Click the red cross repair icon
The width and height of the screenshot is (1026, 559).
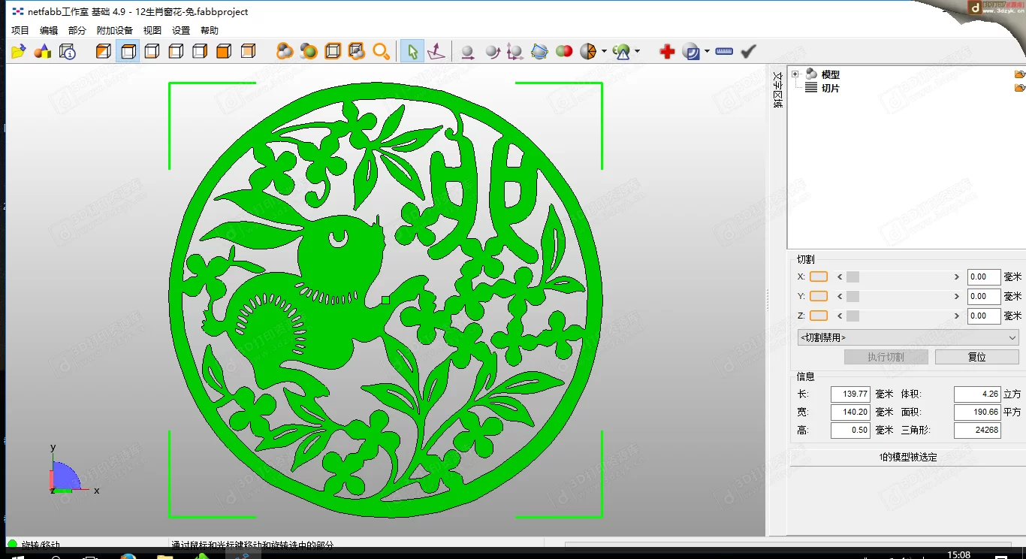coord(667,51)
